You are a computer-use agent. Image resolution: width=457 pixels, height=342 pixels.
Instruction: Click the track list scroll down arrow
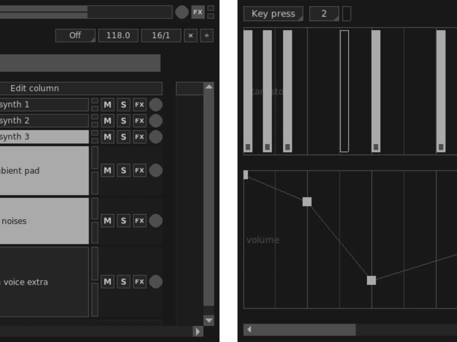pos(209,320)
